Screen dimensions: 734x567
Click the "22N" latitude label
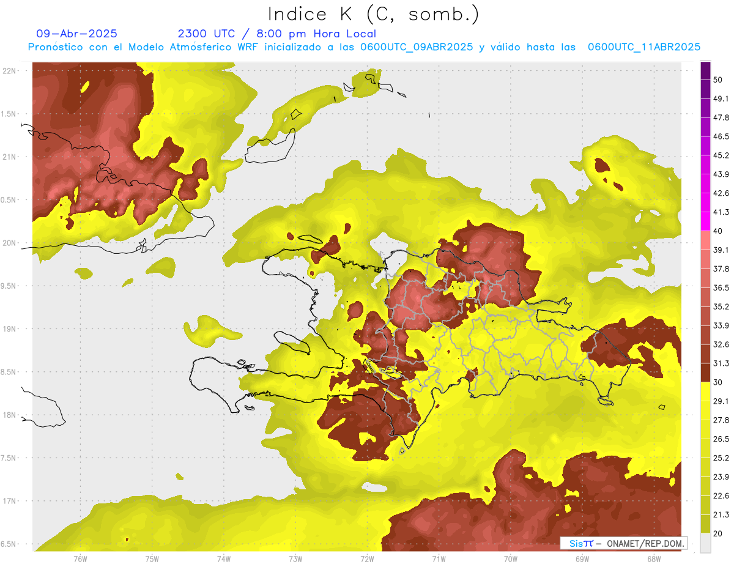(10, 71)
